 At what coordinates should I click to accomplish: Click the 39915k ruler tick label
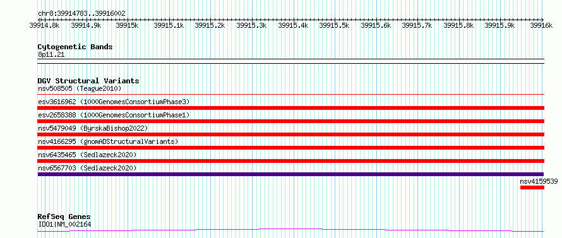coord(127,25)
